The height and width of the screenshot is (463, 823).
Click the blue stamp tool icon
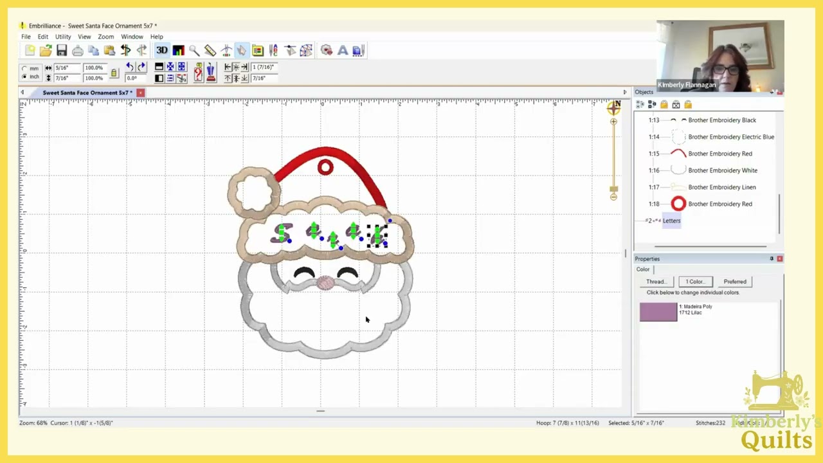click(x=211, y=73)
